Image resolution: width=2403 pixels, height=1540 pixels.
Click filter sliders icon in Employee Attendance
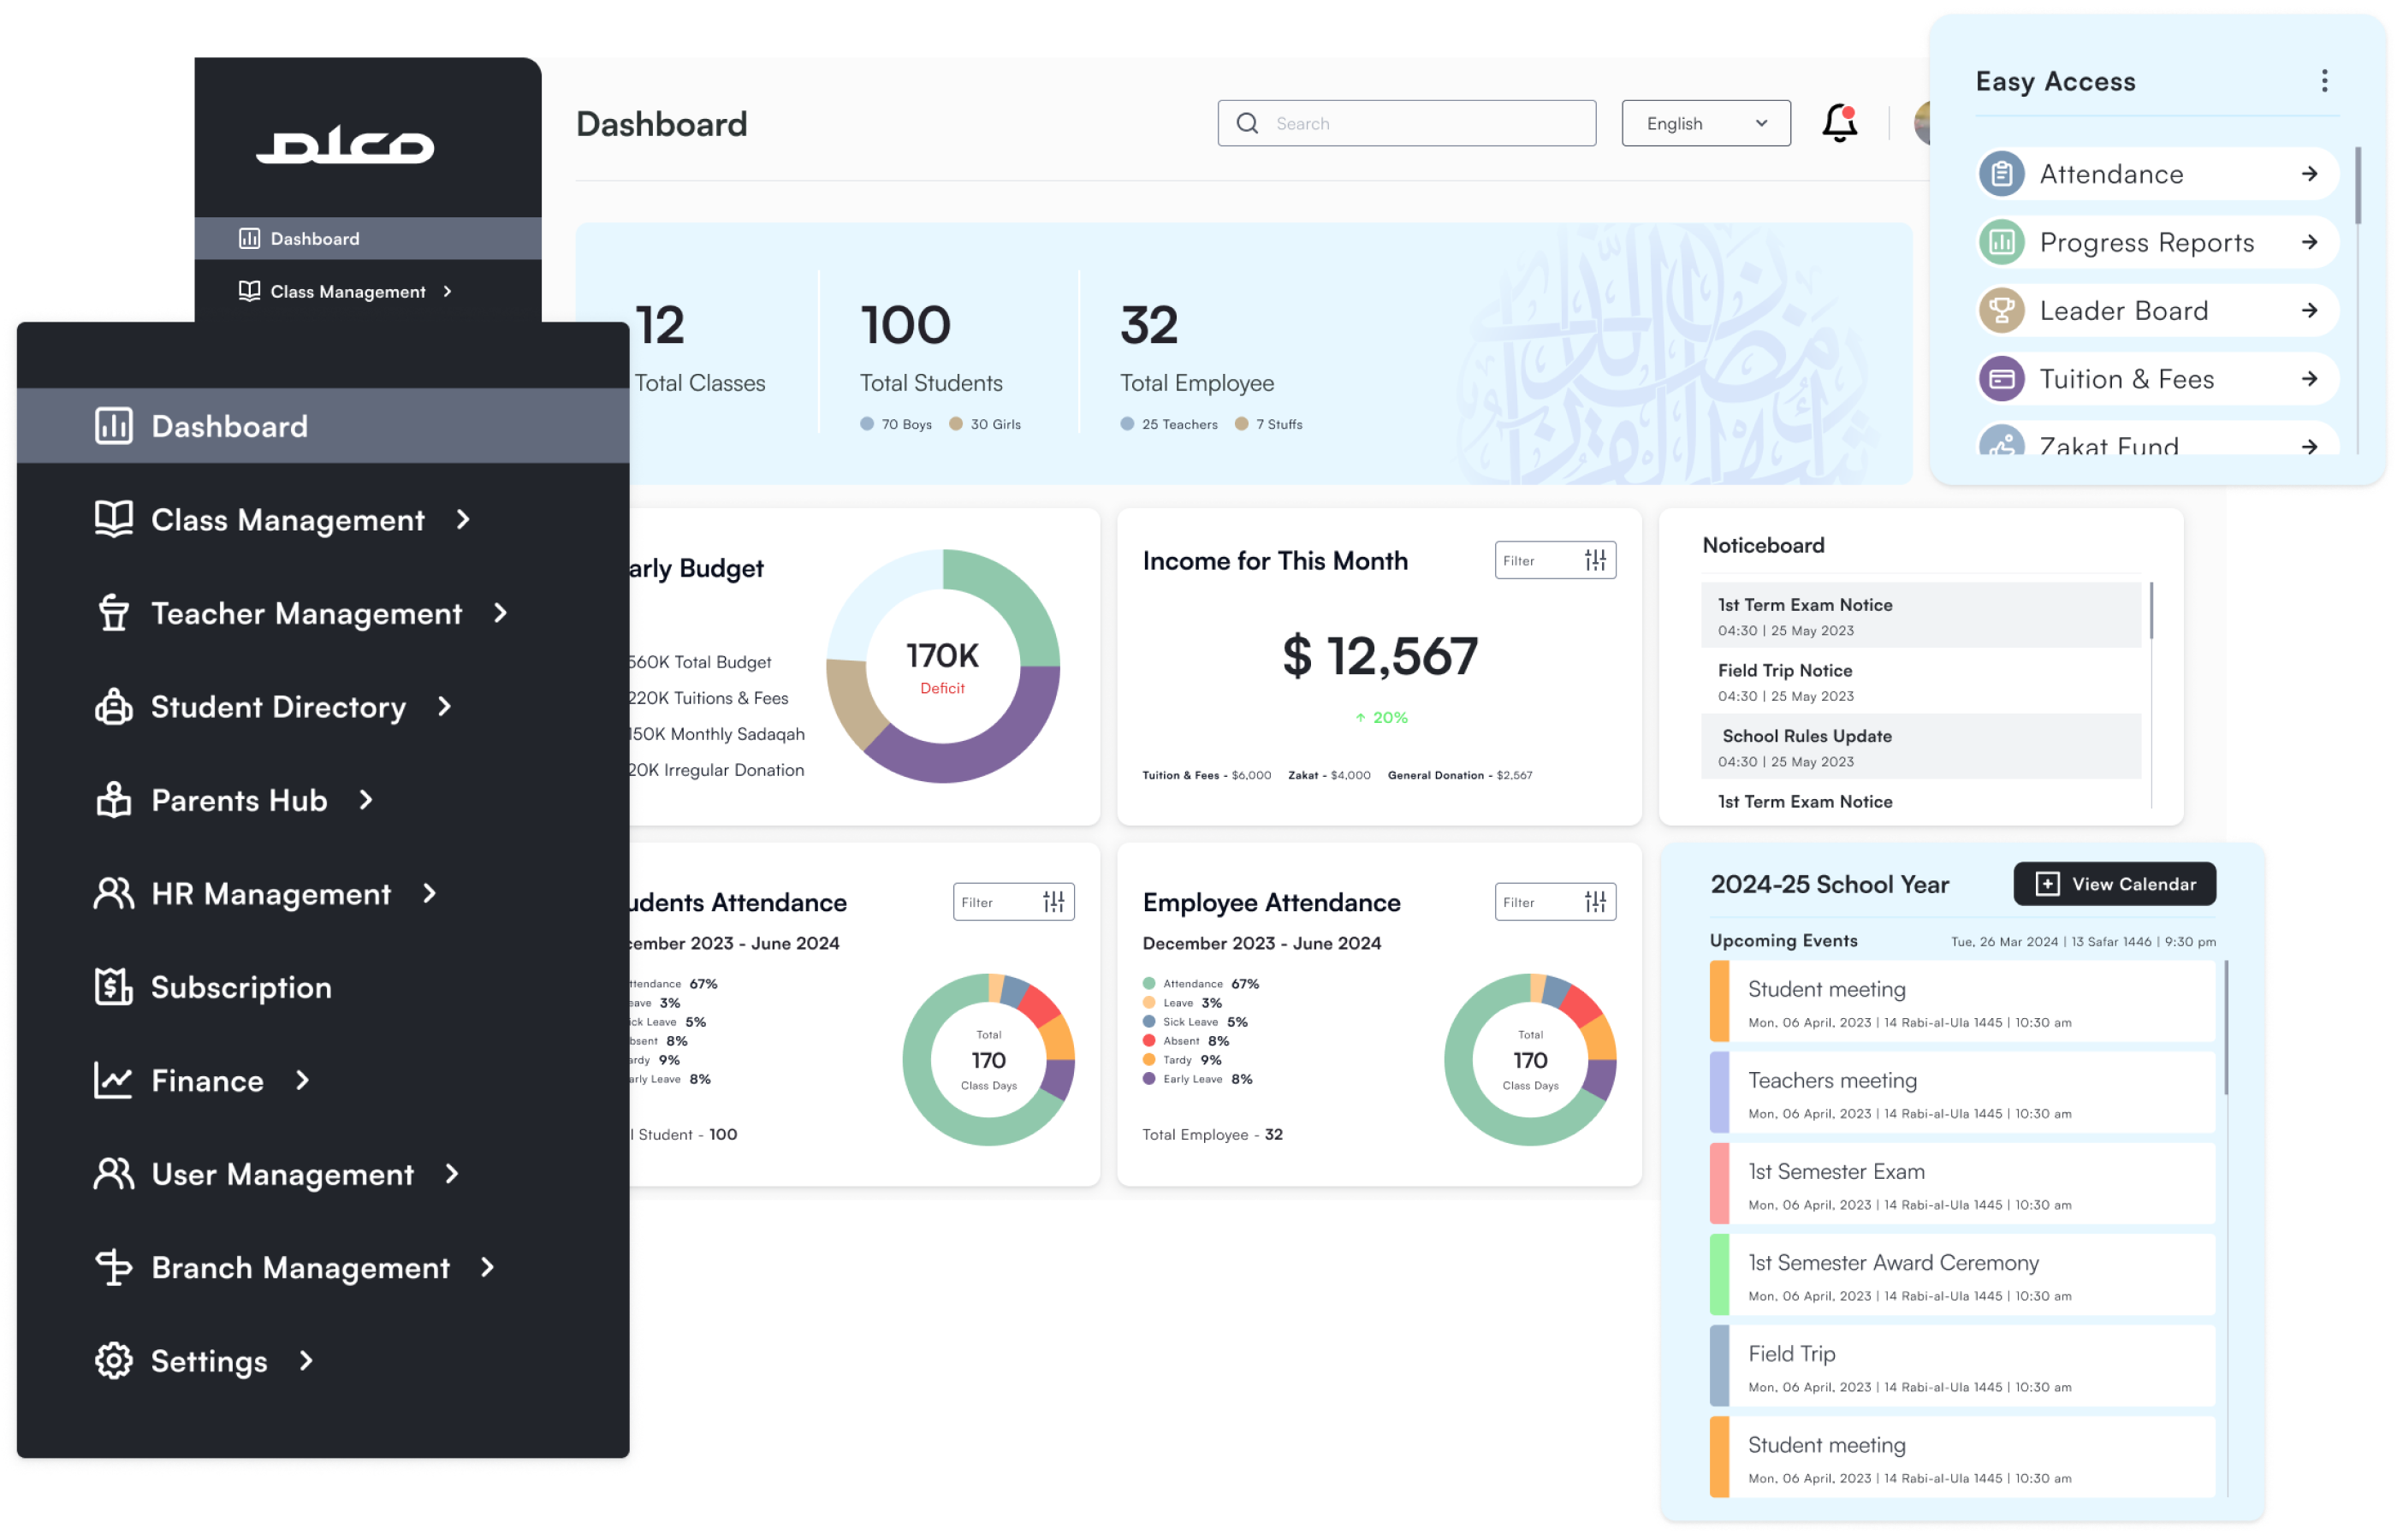tap(1595, 902)
